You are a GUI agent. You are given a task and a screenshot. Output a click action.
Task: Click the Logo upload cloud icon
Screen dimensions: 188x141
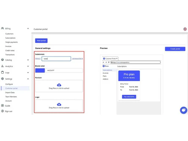tap(59, 105)
